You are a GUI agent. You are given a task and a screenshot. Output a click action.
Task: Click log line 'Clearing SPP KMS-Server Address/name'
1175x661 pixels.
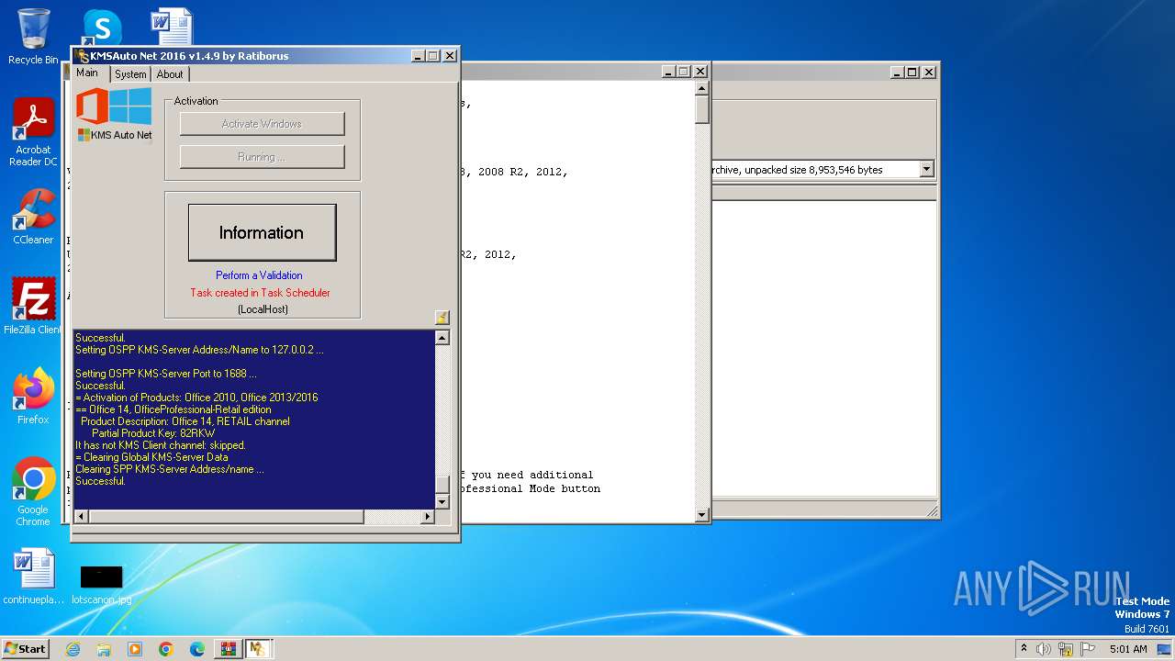(170, 469)
